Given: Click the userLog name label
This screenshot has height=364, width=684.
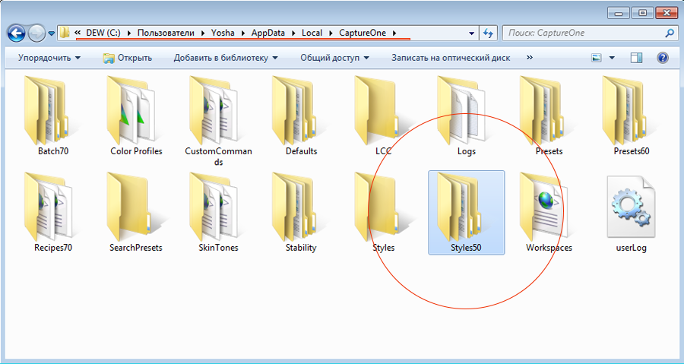Looking at the screenshot, I should (x=632, y=248).
